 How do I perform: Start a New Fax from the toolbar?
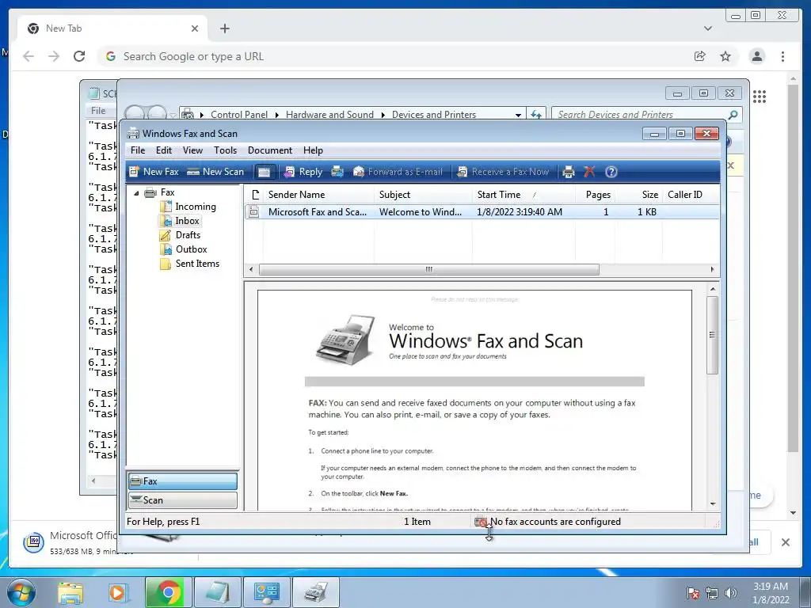point(154,172)
